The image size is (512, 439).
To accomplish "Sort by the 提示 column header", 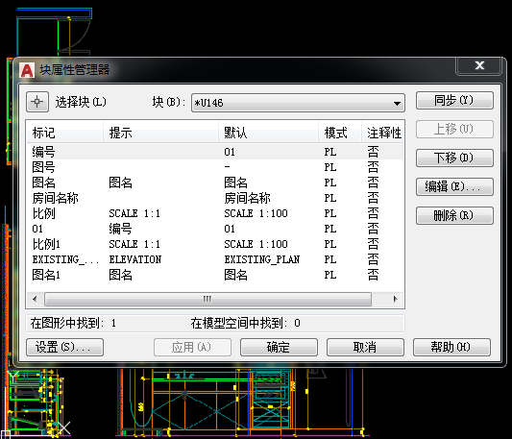I will (160, 133).
